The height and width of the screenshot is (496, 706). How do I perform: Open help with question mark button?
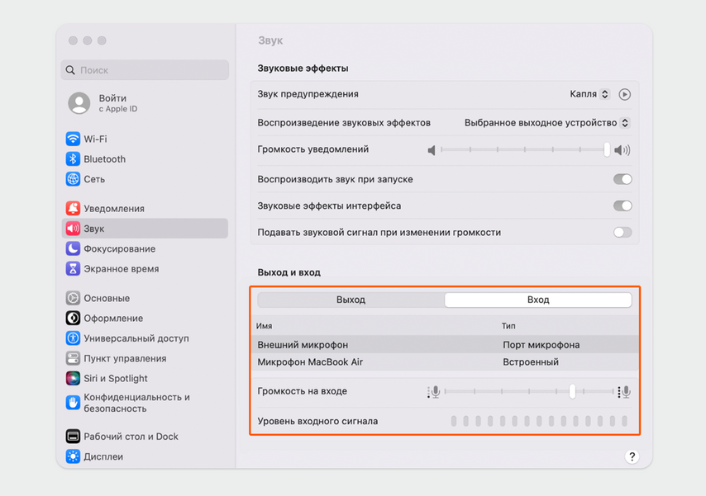tap(632, 456)
